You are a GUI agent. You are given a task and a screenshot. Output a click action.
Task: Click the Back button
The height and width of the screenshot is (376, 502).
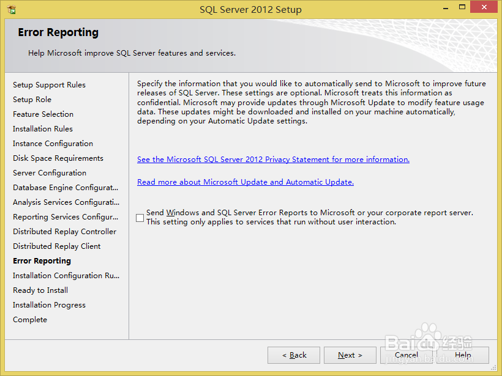point(293,355)
